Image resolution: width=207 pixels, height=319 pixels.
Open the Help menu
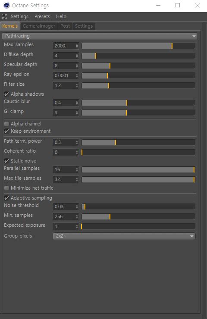[x=61, y=16]
